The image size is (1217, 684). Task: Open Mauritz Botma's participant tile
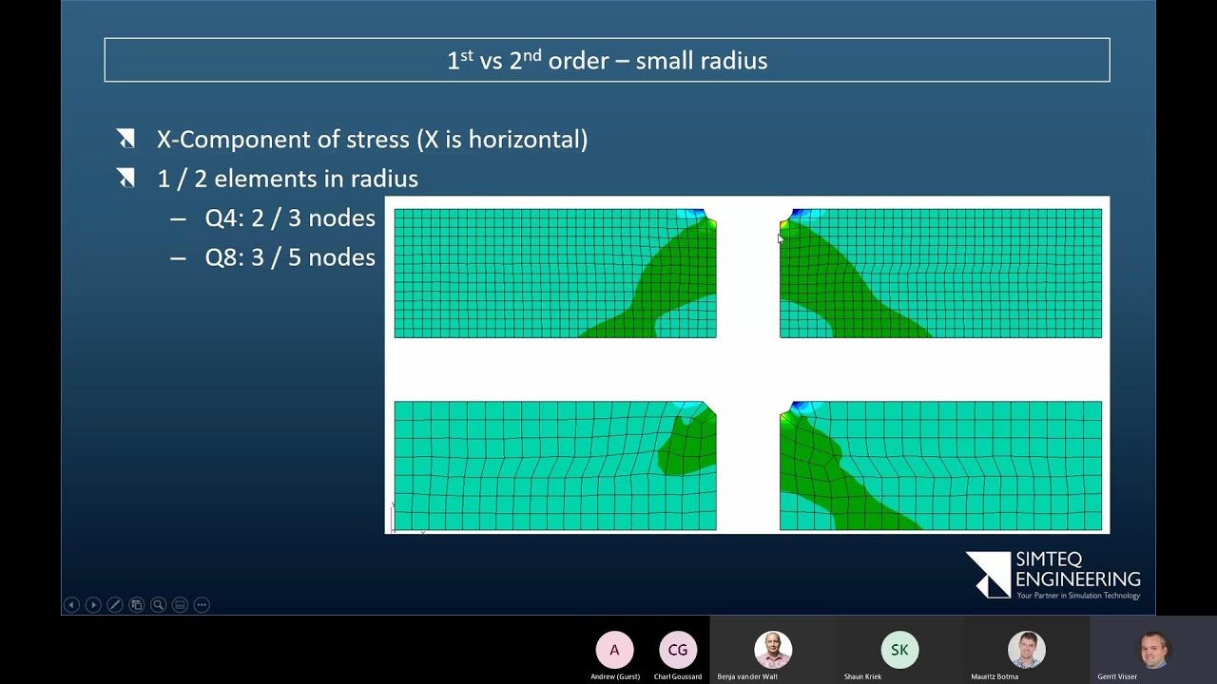pos(1027,650)
